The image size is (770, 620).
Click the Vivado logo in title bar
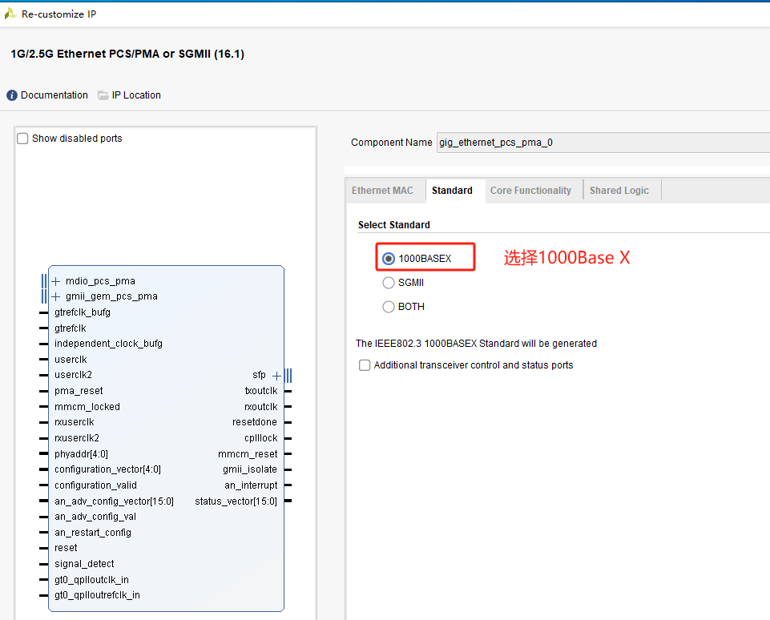(10, 14)
